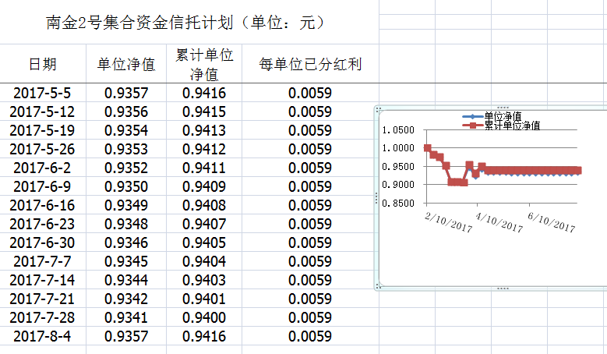Select the 单位净值 column header cell
Image resolution: width=607 pixels, height=354 pixels.
[125, 64]
